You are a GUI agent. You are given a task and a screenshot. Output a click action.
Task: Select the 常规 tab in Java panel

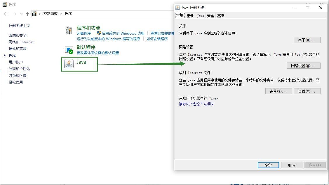pos(180,15)
